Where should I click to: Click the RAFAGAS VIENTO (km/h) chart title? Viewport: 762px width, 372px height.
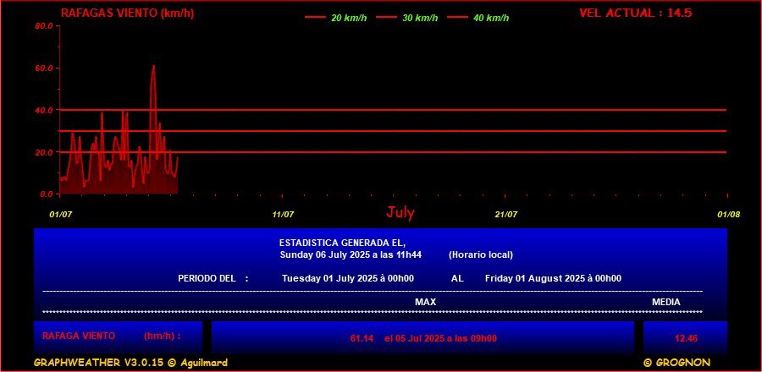pos(127,14)
